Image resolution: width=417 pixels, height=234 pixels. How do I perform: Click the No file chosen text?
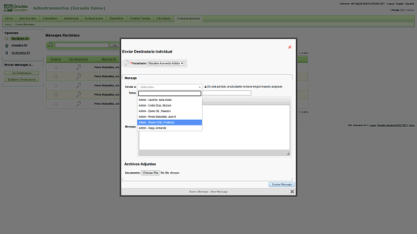click(170, 173)
